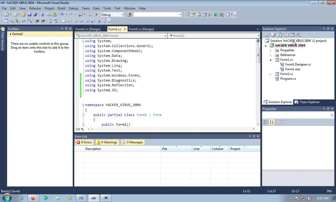Click the Undo arrow icon
Screen dimensions: 336x202
pyautogui.click(x=62, y=14)
